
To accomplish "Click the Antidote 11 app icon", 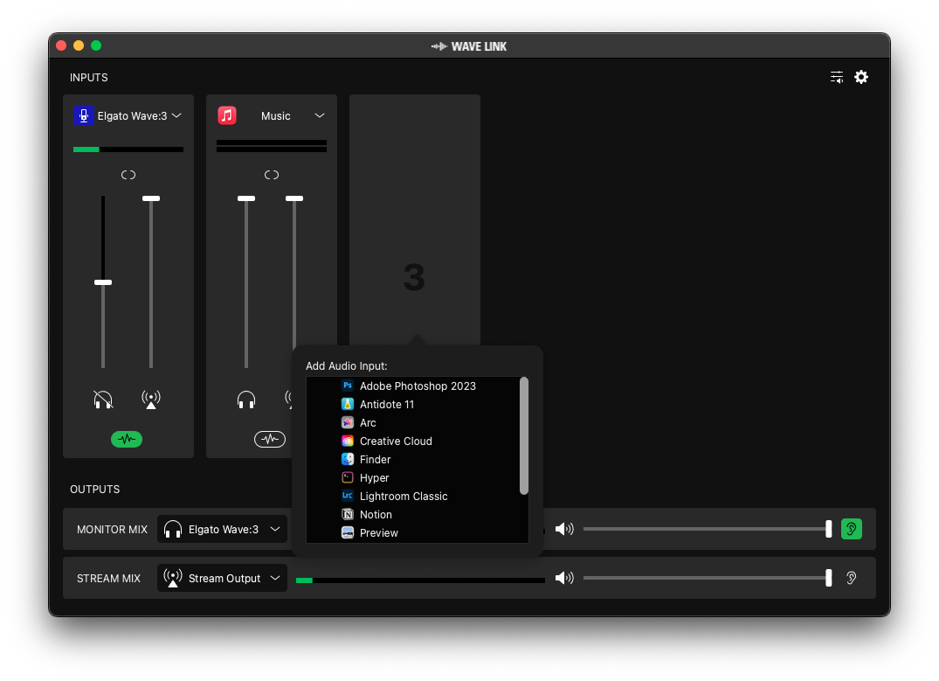I will 348,404.
